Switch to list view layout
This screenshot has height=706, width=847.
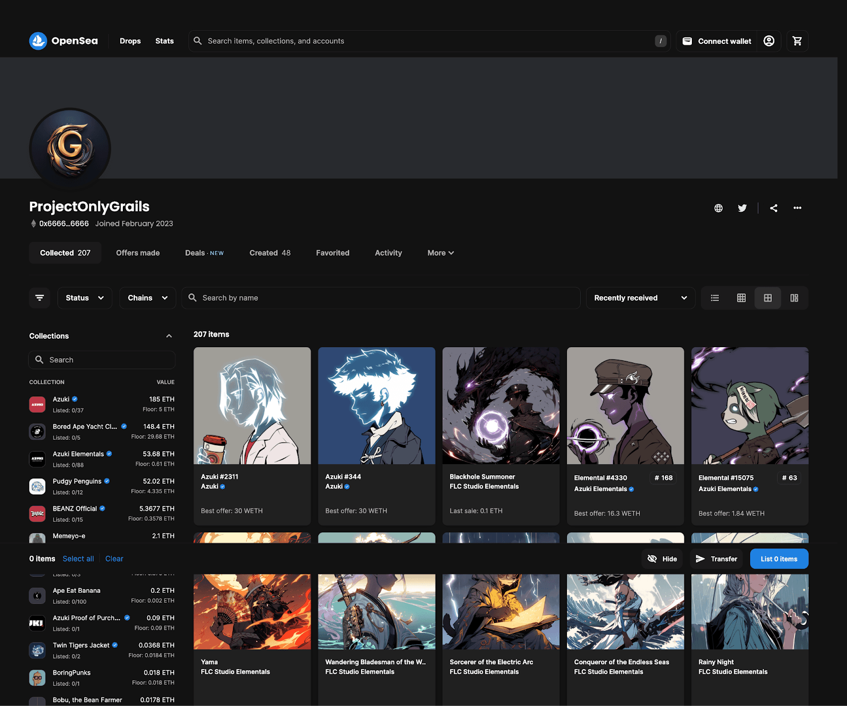[x=715, y=298]
